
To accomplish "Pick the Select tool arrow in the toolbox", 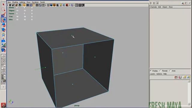I will tap(3, 4).
